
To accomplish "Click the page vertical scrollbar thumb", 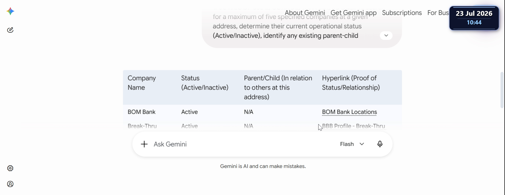I will (502, 90).
